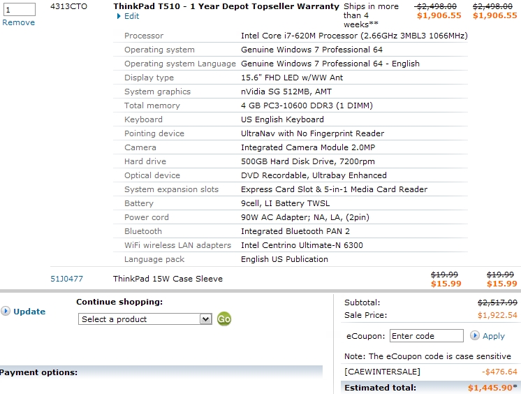Remove the ThinkPad T510 from cart
521x394 pixels.
[x=18, y=22]
